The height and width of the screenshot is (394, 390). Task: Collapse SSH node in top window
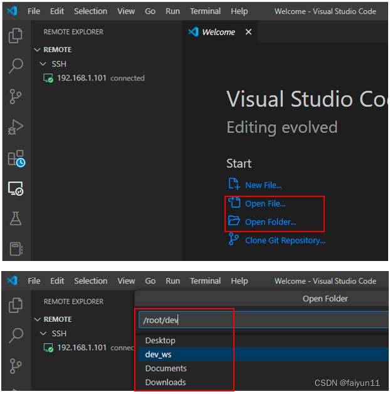43,64
